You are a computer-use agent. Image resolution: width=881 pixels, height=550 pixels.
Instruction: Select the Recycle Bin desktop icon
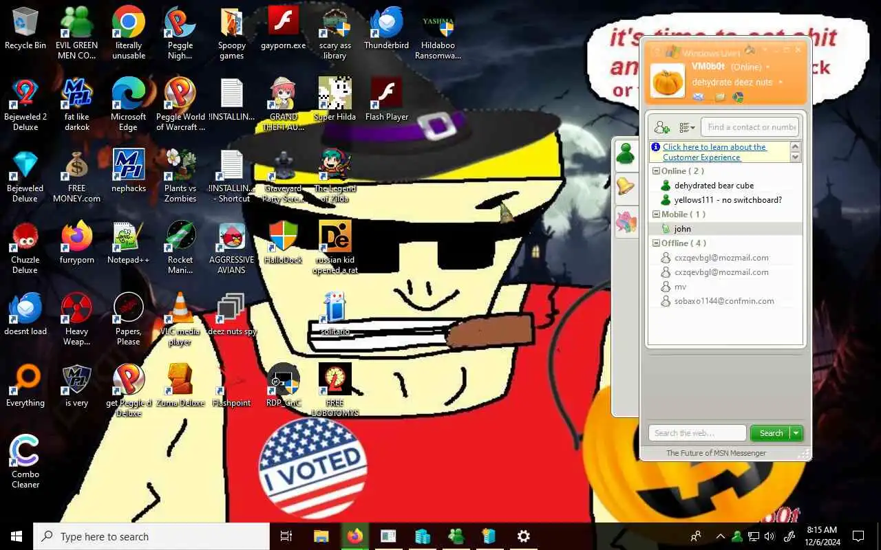coord(25,27)
